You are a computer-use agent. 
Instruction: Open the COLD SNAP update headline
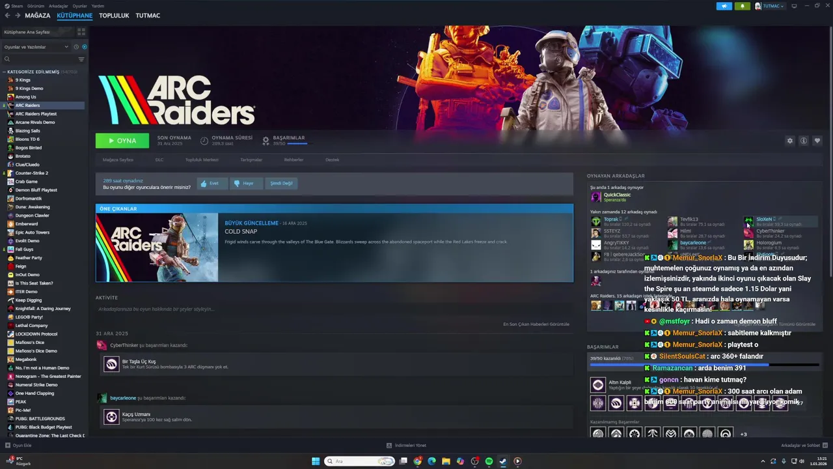click(241, 232)
